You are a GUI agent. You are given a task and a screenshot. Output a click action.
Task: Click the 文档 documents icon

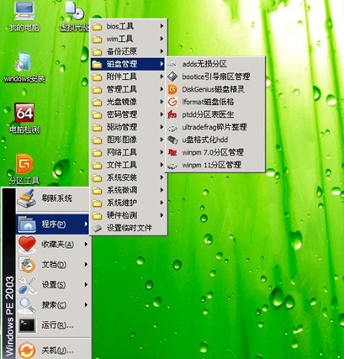pyautogui.click(x=27, y=265)
